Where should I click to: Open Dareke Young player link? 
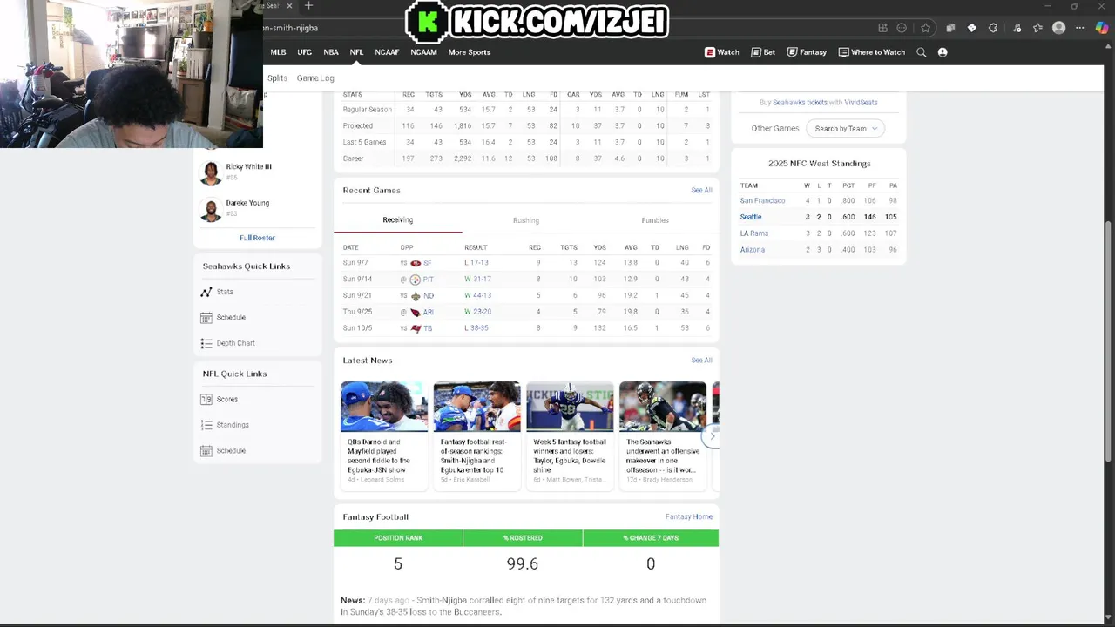click(x=247, y=203)
